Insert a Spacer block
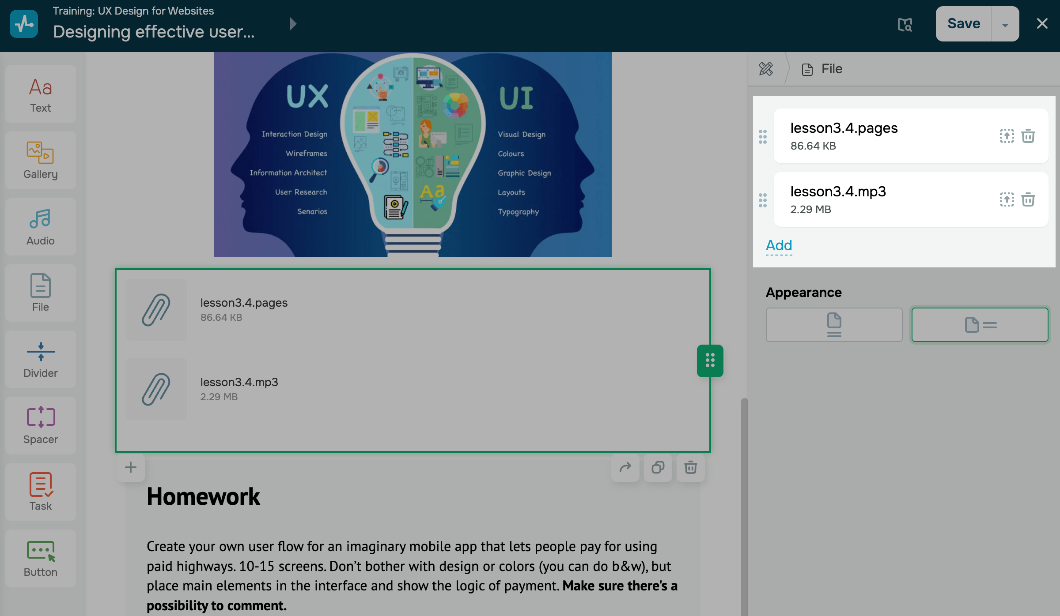The height and width of the screenshot is (616, 1060). tap(41, 425)
